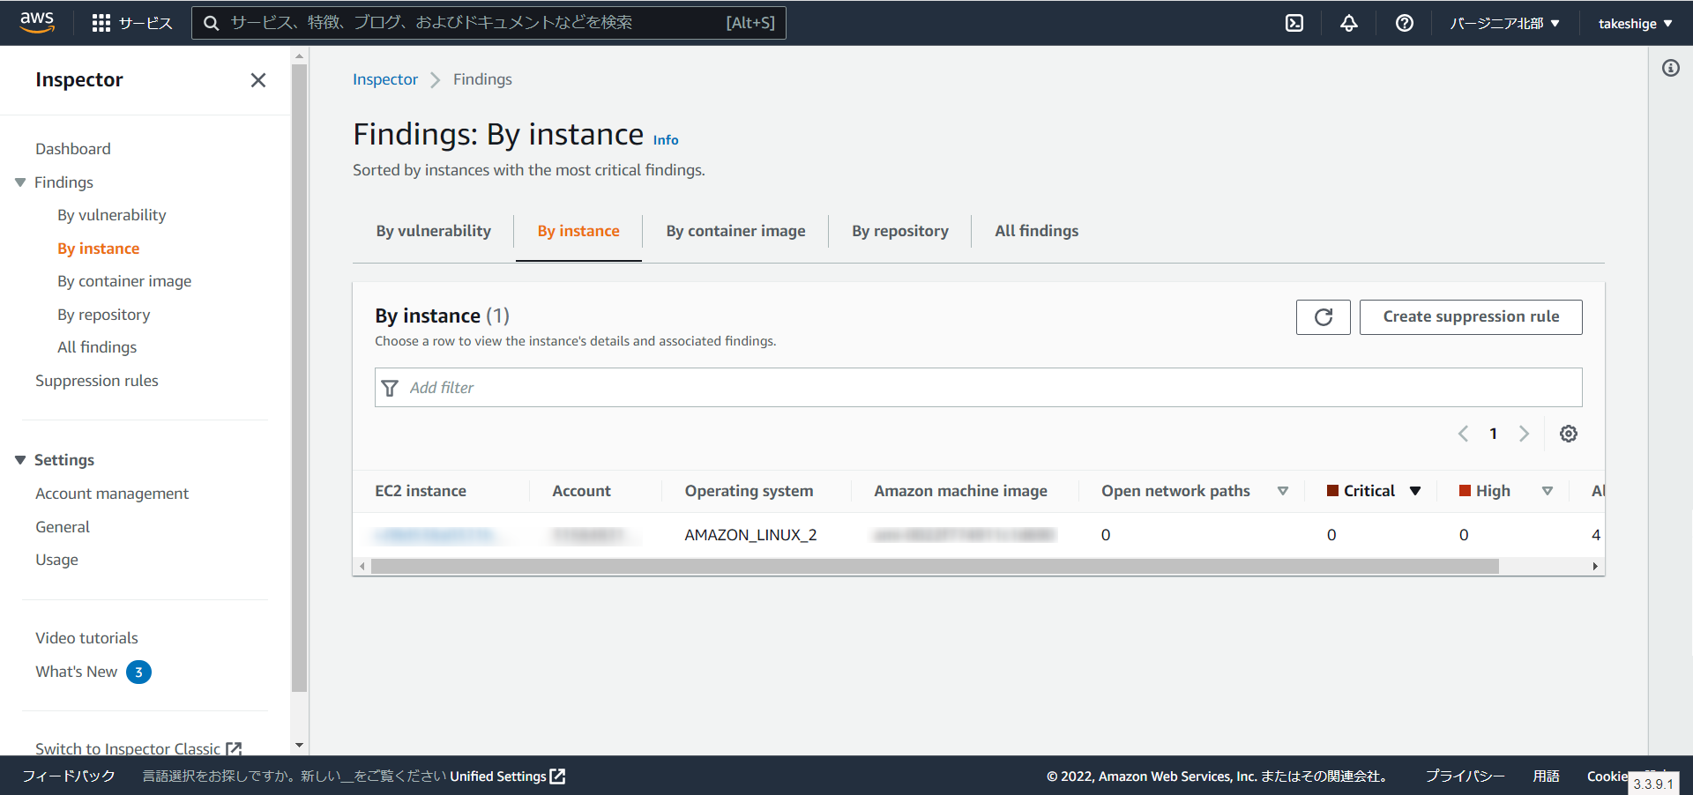Open What's New link
Screen dimensions: 1693x795
coord(77,672)
